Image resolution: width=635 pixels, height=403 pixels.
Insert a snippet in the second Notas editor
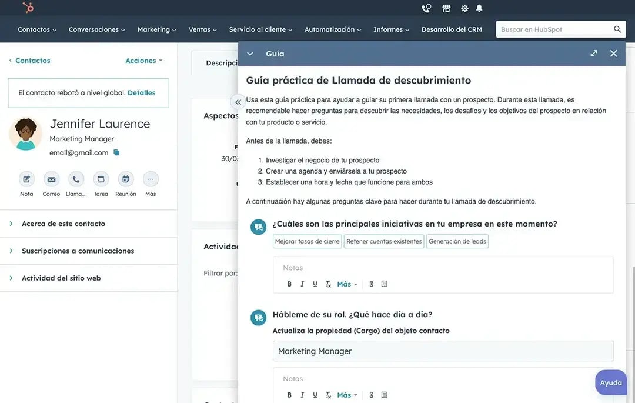click(385, 395)
